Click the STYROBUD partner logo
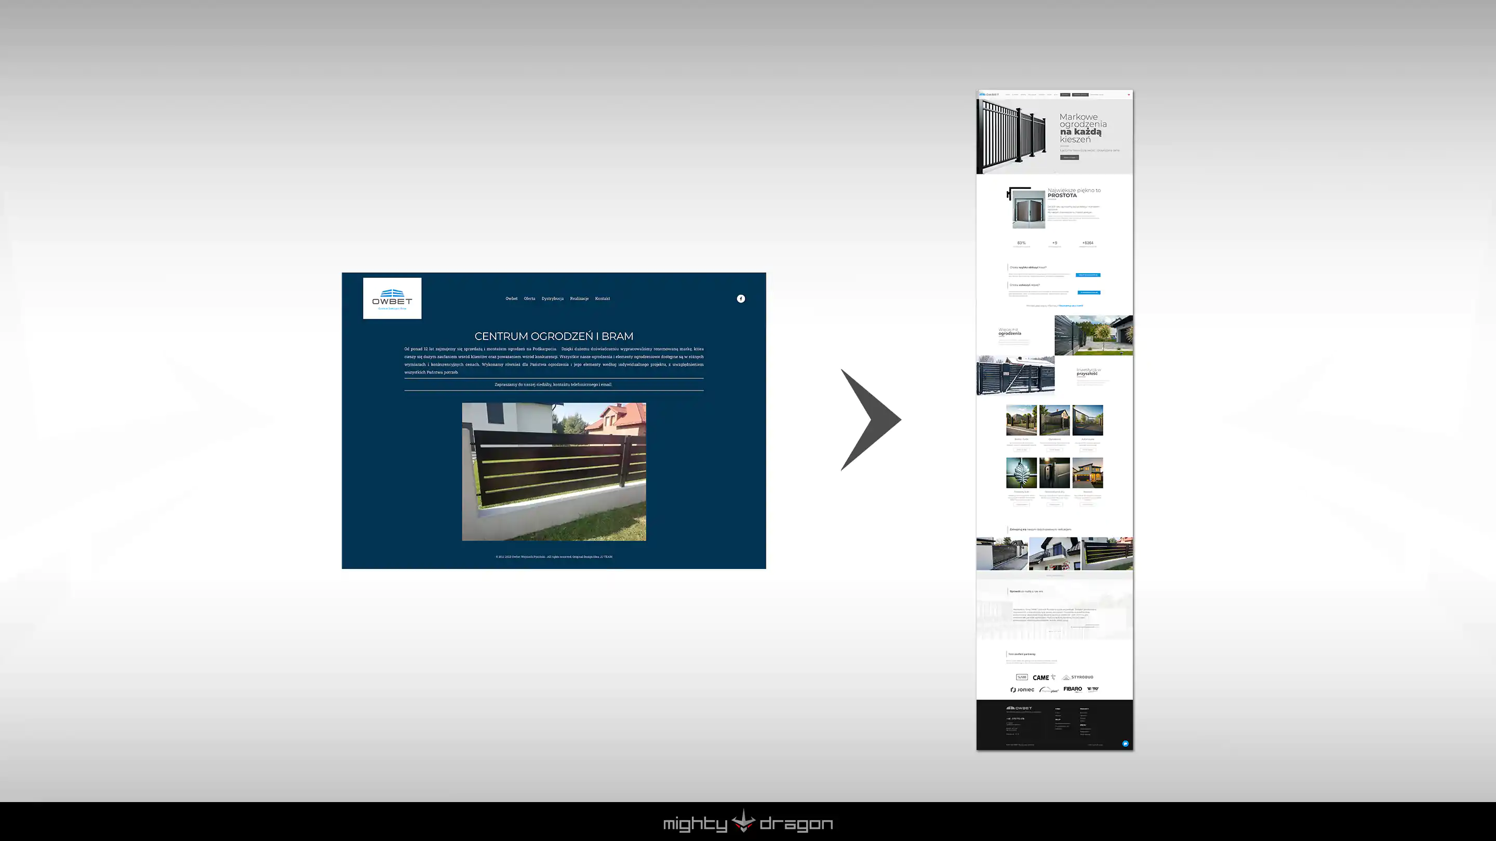 click(1078, 677)
